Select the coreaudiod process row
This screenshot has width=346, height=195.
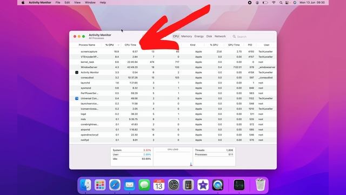pos(173,77)
